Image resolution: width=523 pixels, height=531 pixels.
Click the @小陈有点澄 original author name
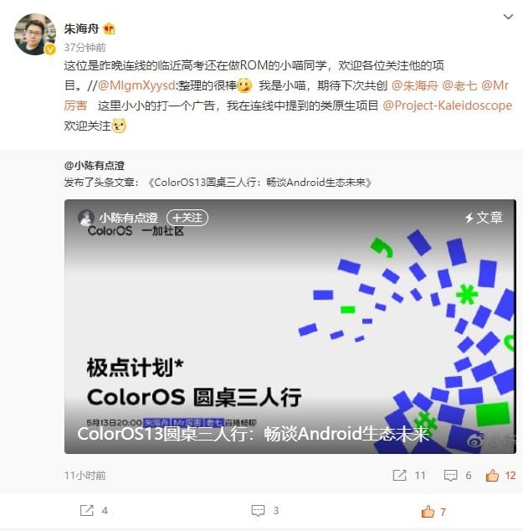point(95,166)
